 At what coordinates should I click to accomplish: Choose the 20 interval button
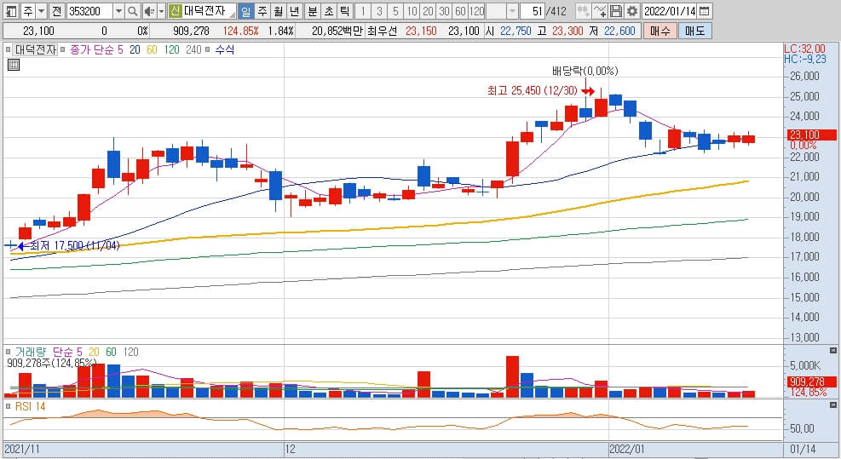pos(428,11)
